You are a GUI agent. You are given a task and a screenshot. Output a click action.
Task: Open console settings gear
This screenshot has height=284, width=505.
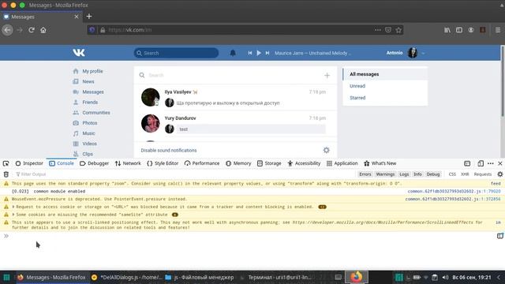point(499,174)
